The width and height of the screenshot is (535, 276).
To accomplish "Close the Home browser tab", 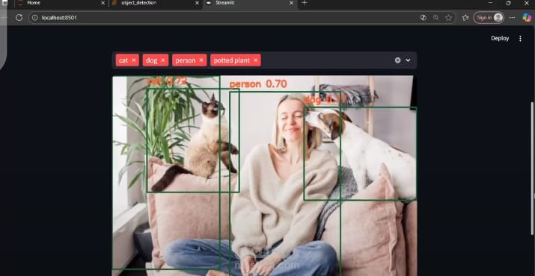I will (103, 3).
